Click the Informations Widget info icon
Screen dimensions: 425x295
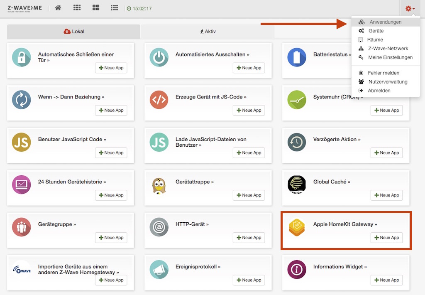pyautogui.click(x=297, y=270)
